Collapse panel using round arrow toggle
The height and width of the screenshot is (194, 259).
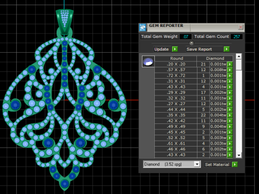click(192, 43)
